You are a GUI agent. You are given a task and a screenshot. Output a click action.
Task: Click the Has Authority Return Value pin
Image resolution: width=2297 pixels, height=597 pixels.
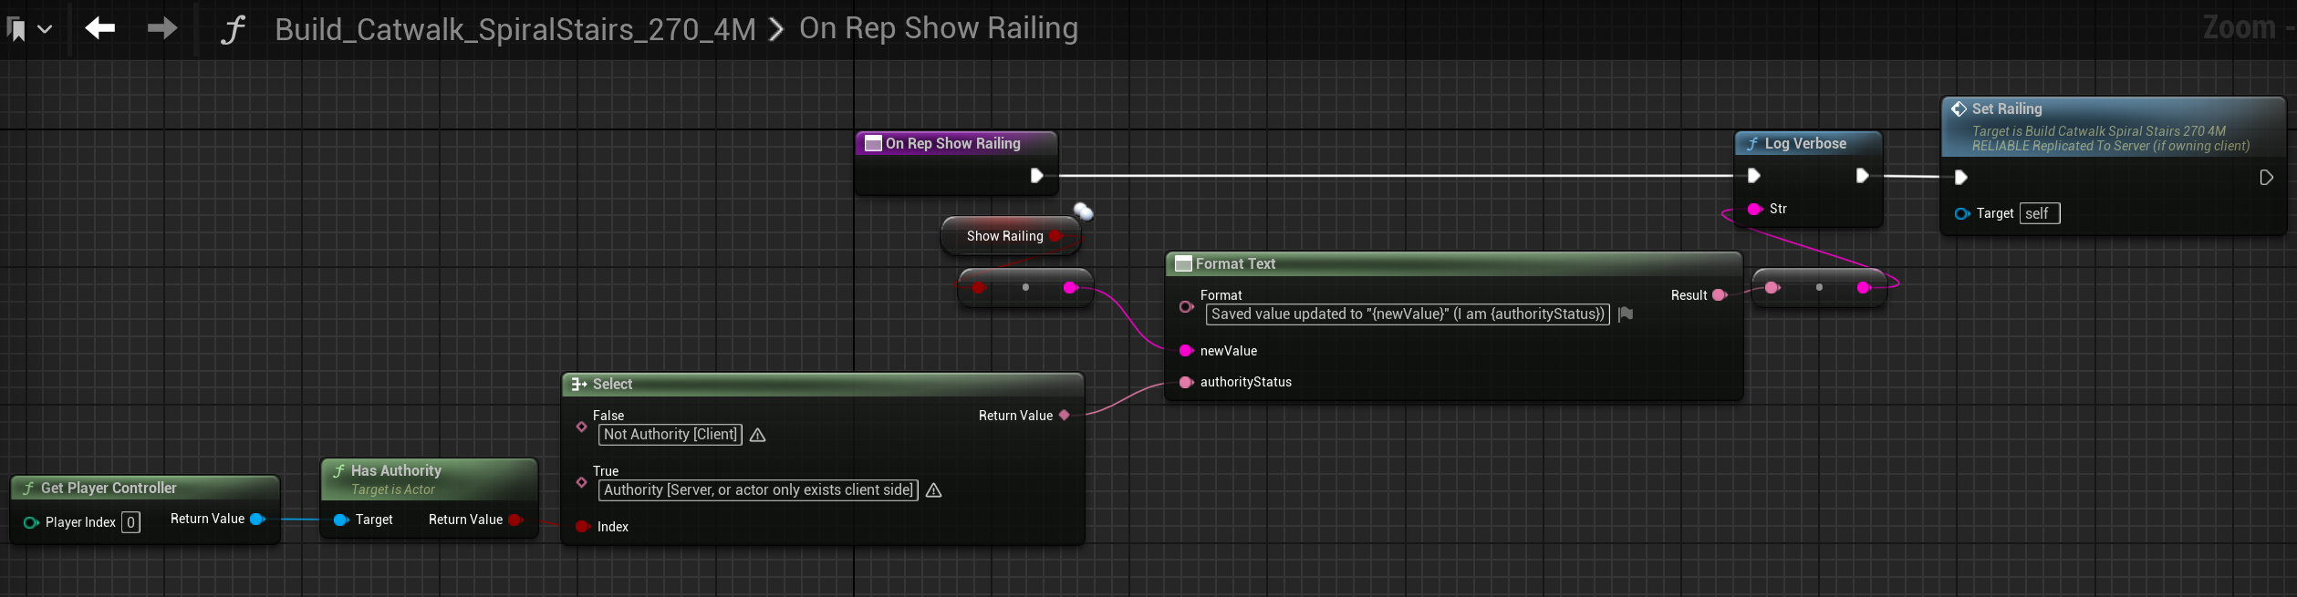(515, 520)
